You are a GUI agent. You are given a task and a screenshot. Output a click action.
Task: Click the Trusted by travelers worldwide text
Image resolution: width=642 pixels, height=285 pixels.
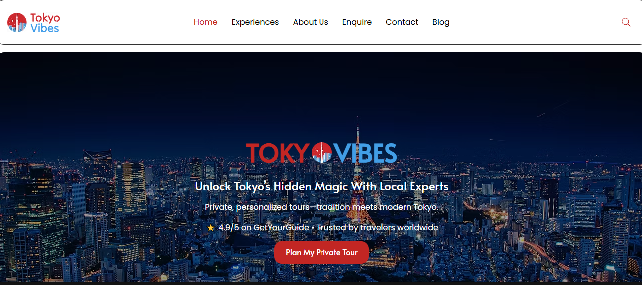pyautogui.click(x=377, y=228)
